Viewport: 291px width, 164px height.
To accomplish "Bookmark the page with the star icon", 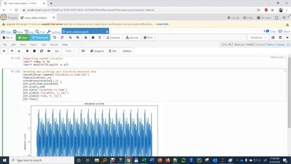I will click(x=259, y=10).
